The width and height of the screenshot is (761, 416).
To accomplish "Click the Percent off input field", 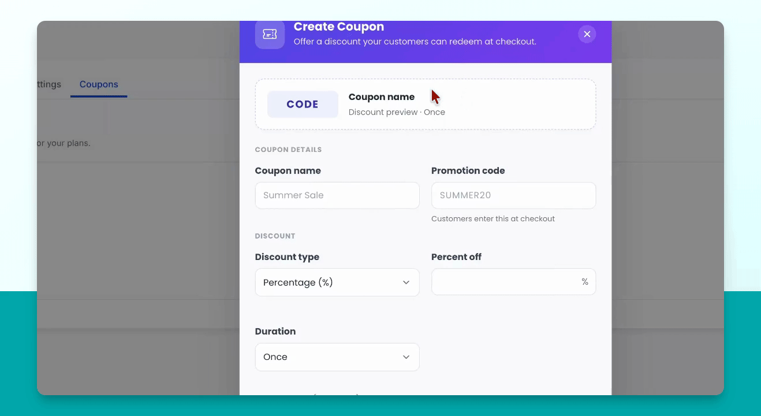I will click(513, 282).
